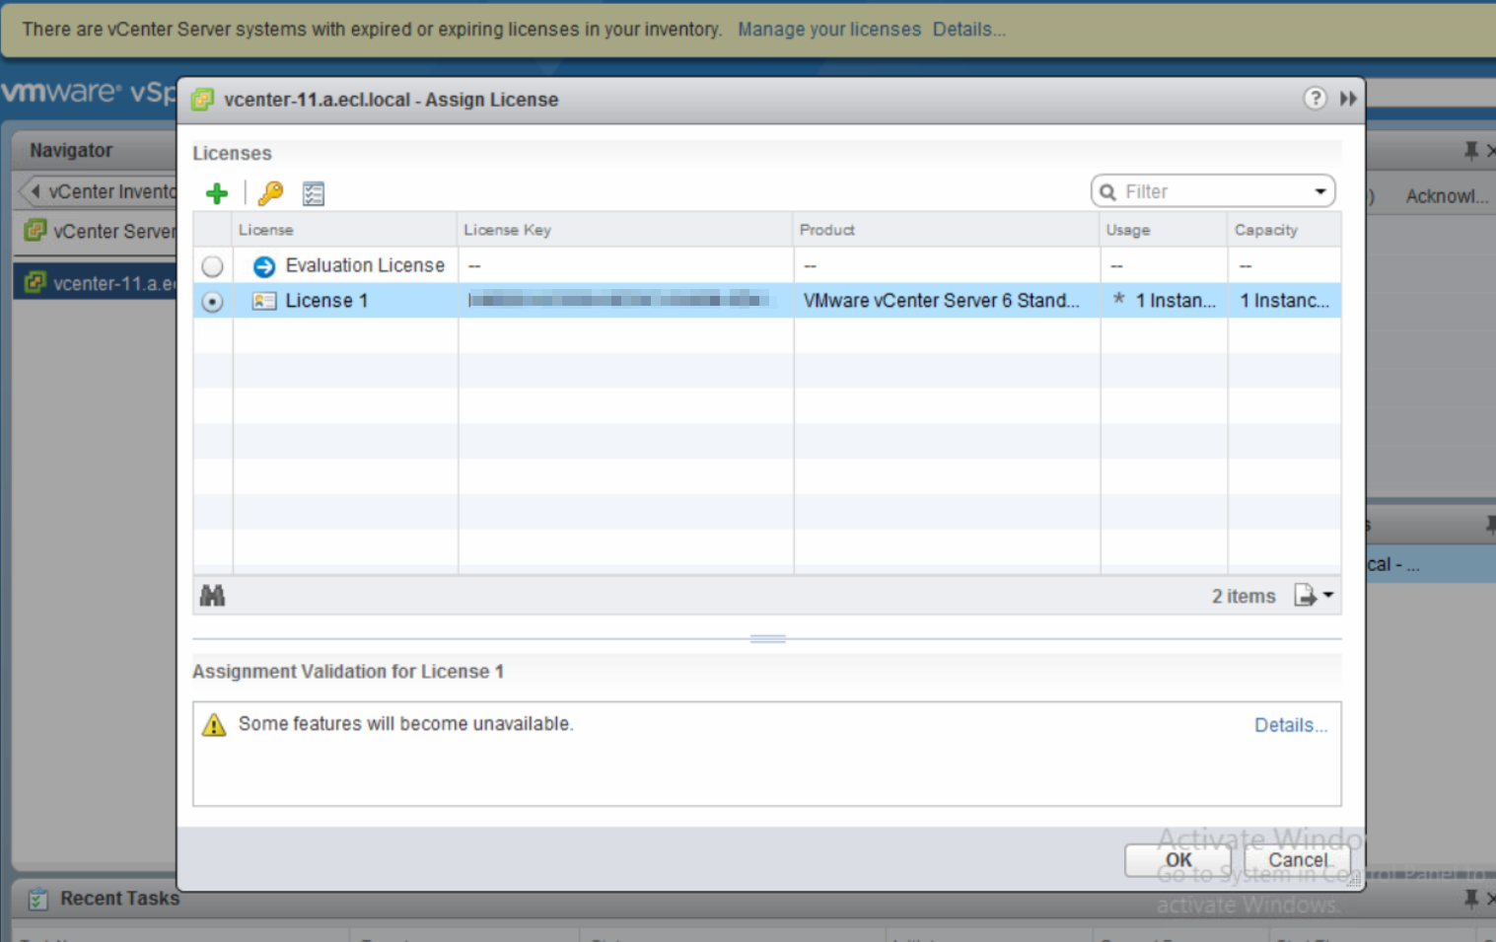The width and height of the screenshot is (1496, 942).
Task: Open the Filter dropdown arrow
Action: pos(1320,191)
